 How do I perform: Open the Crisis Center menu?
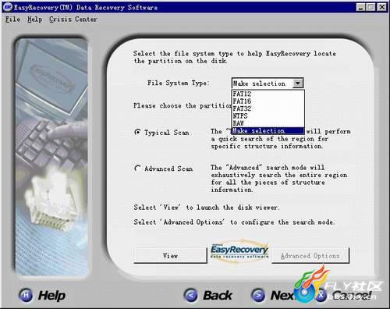(73, 20)
